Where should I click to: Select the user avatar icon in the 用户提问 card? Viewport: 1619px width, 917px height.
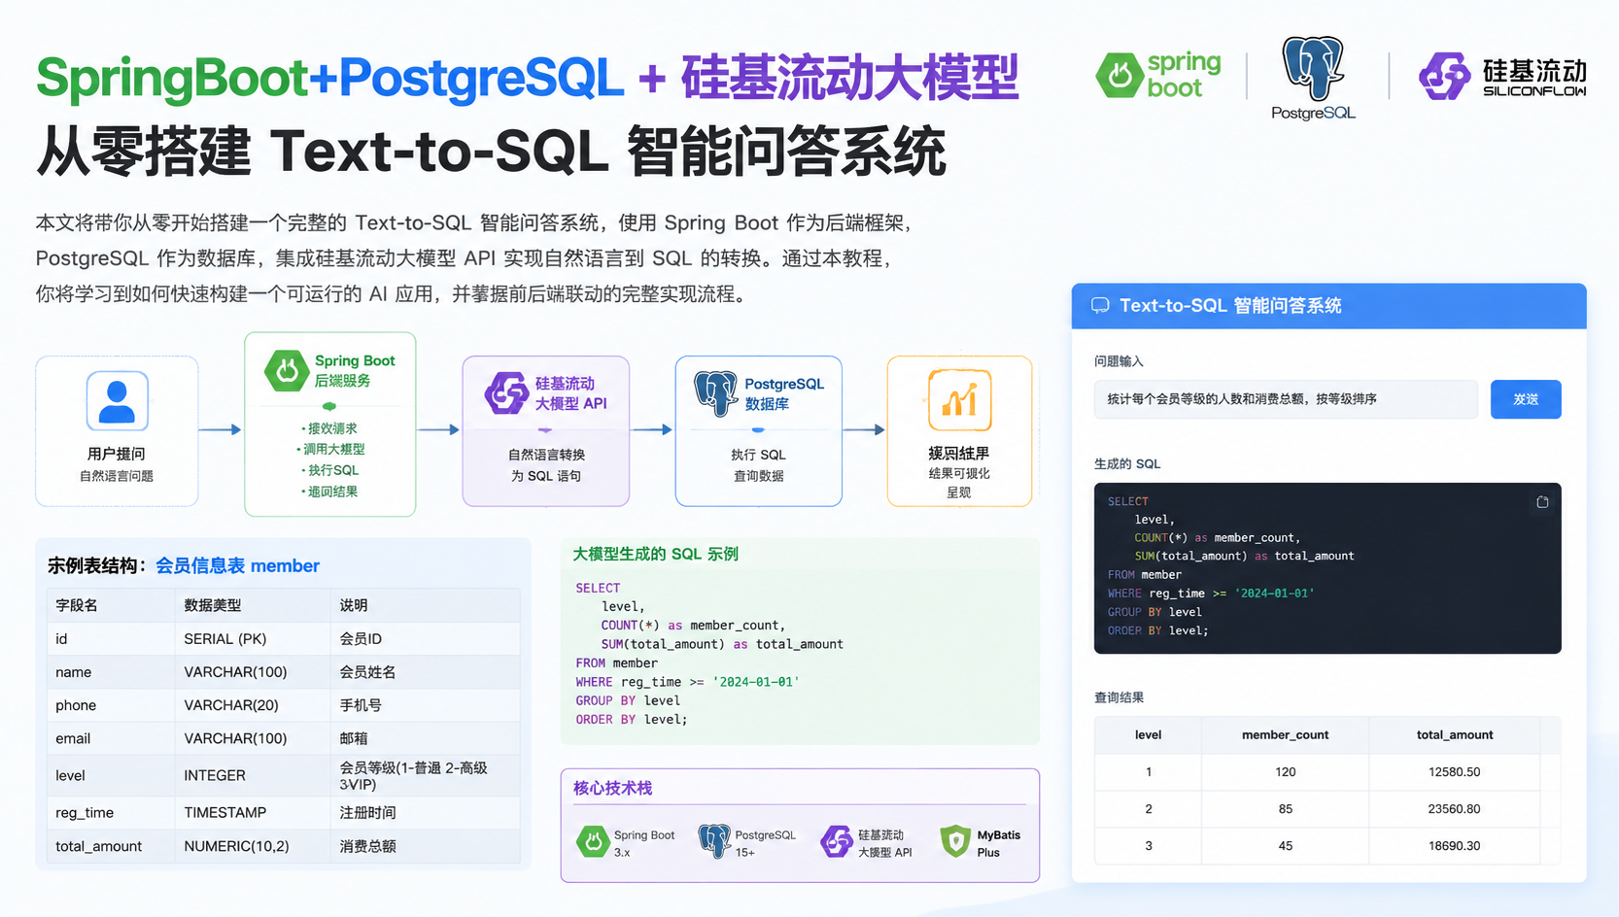coord(118,400)
